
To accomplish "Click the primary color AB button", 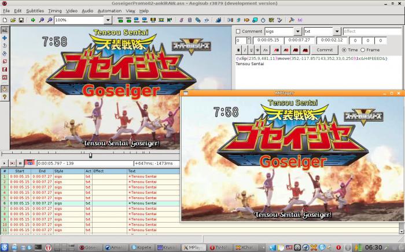I will 277,50.
